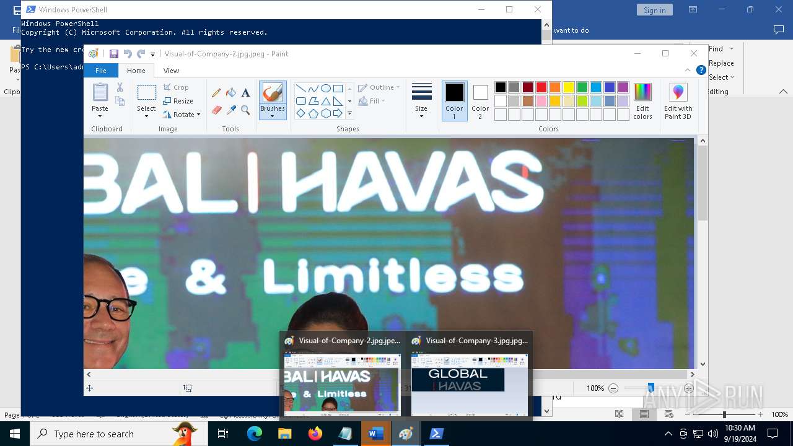This screenshot has height=446, width=793.
Task: Select the Pencil tool in Paint
Action: tap(216, 93)
